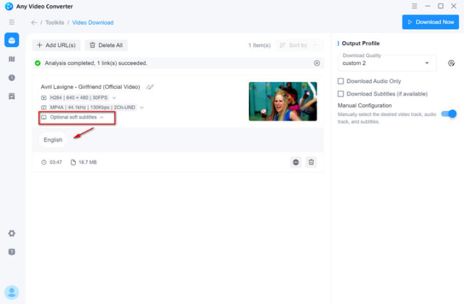Edit the video title with the pencil icon
Image resolution: width=464 pixels, height=304 pixels.
(150, 87)
